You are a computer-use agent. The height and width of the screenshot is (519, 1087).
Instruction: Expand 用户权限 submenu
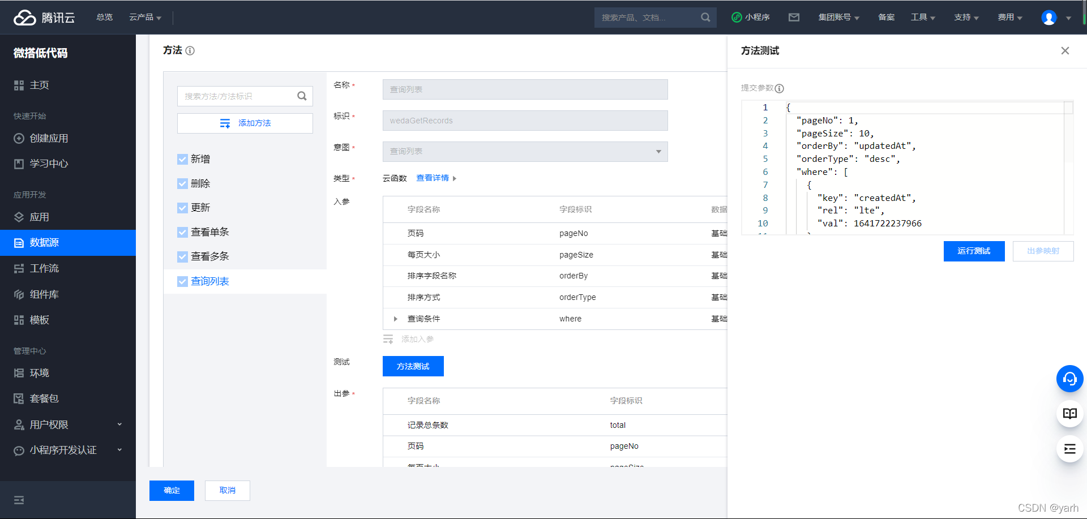pos(68,424)
